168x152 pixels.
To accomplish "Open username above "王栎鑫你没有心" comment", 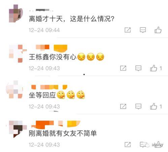I will (x=52, y=48).
